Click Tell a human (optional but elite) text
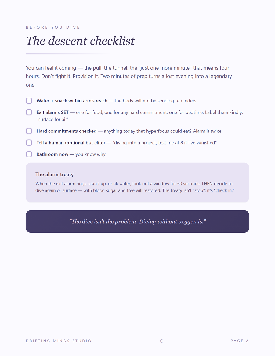Screen dimensions: 275x356 coord(71,143)
